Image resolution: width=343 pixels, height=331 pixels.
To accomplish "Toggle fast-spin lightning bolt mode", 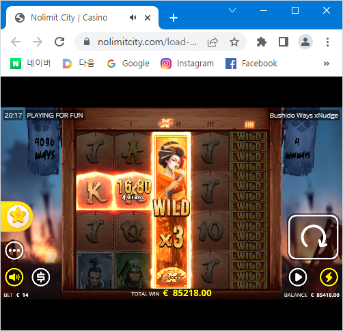I will click(329, 277).
